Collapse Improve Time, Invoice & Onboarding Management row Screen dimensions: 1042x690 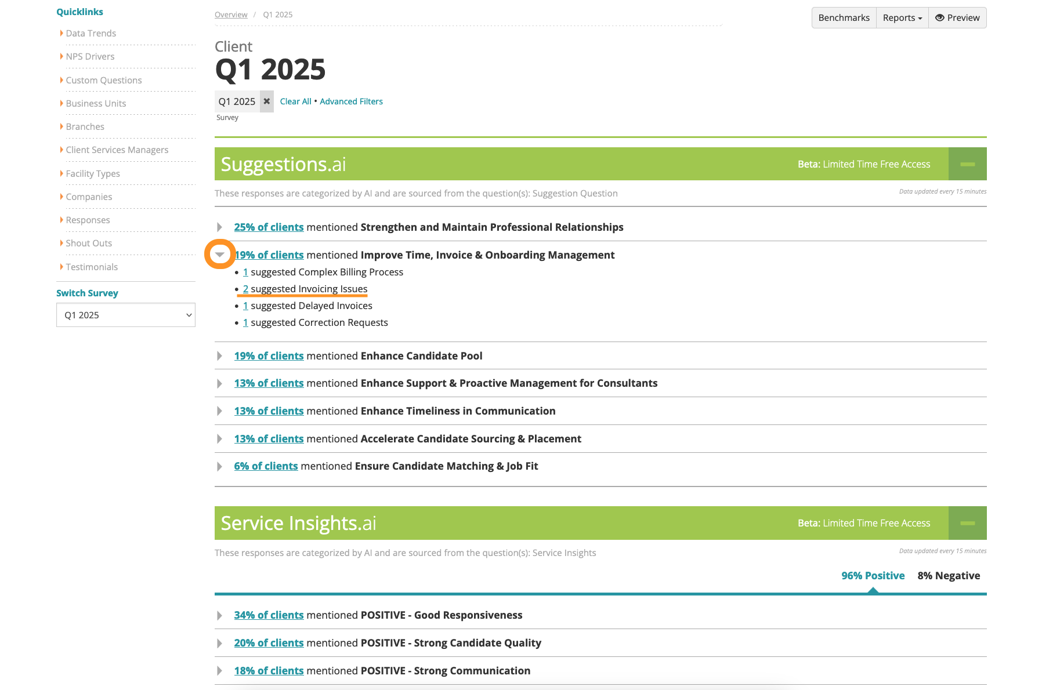click(220, 255)
